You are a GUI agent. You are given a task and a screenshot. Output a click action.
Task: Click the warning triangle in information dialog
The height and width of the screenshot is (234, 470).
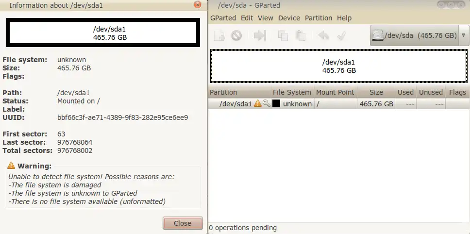coord(11,166)
